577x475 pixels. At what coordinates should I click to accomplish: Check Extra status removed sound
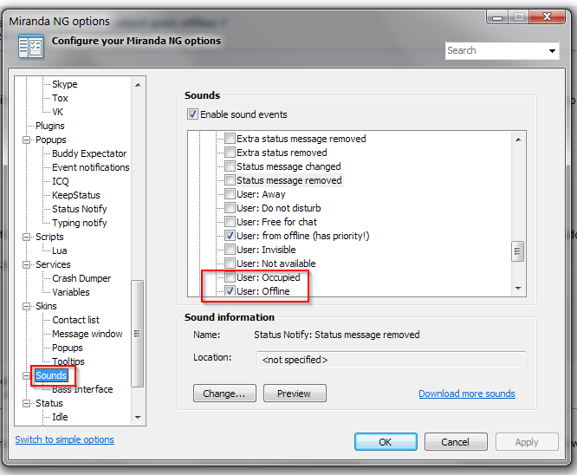(x=230, y=153)
